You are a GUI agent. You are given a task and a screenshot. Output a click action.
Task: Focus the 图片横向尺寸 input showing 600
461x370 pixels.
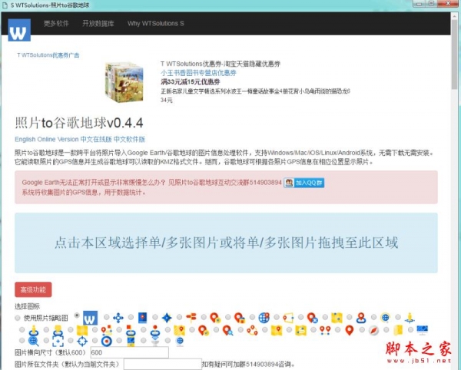coord(129,352)
